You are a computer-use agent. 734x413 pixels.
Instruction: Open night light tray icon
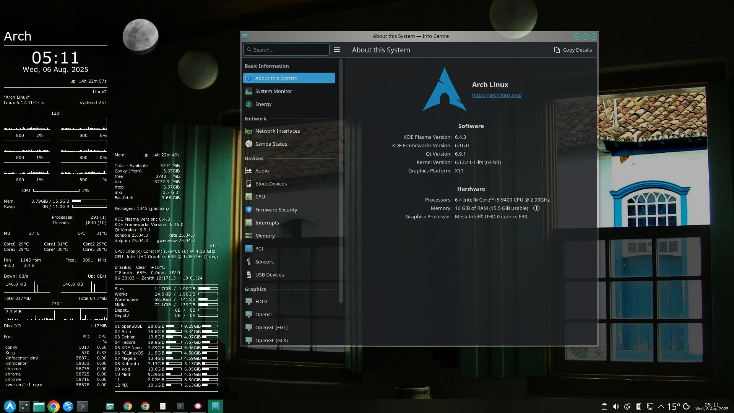627,406
